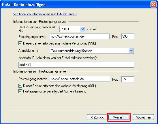Open the 'Anmeldung mit' dropdown arrow
This screenshot has width=158, height=124.
(131, 51)
